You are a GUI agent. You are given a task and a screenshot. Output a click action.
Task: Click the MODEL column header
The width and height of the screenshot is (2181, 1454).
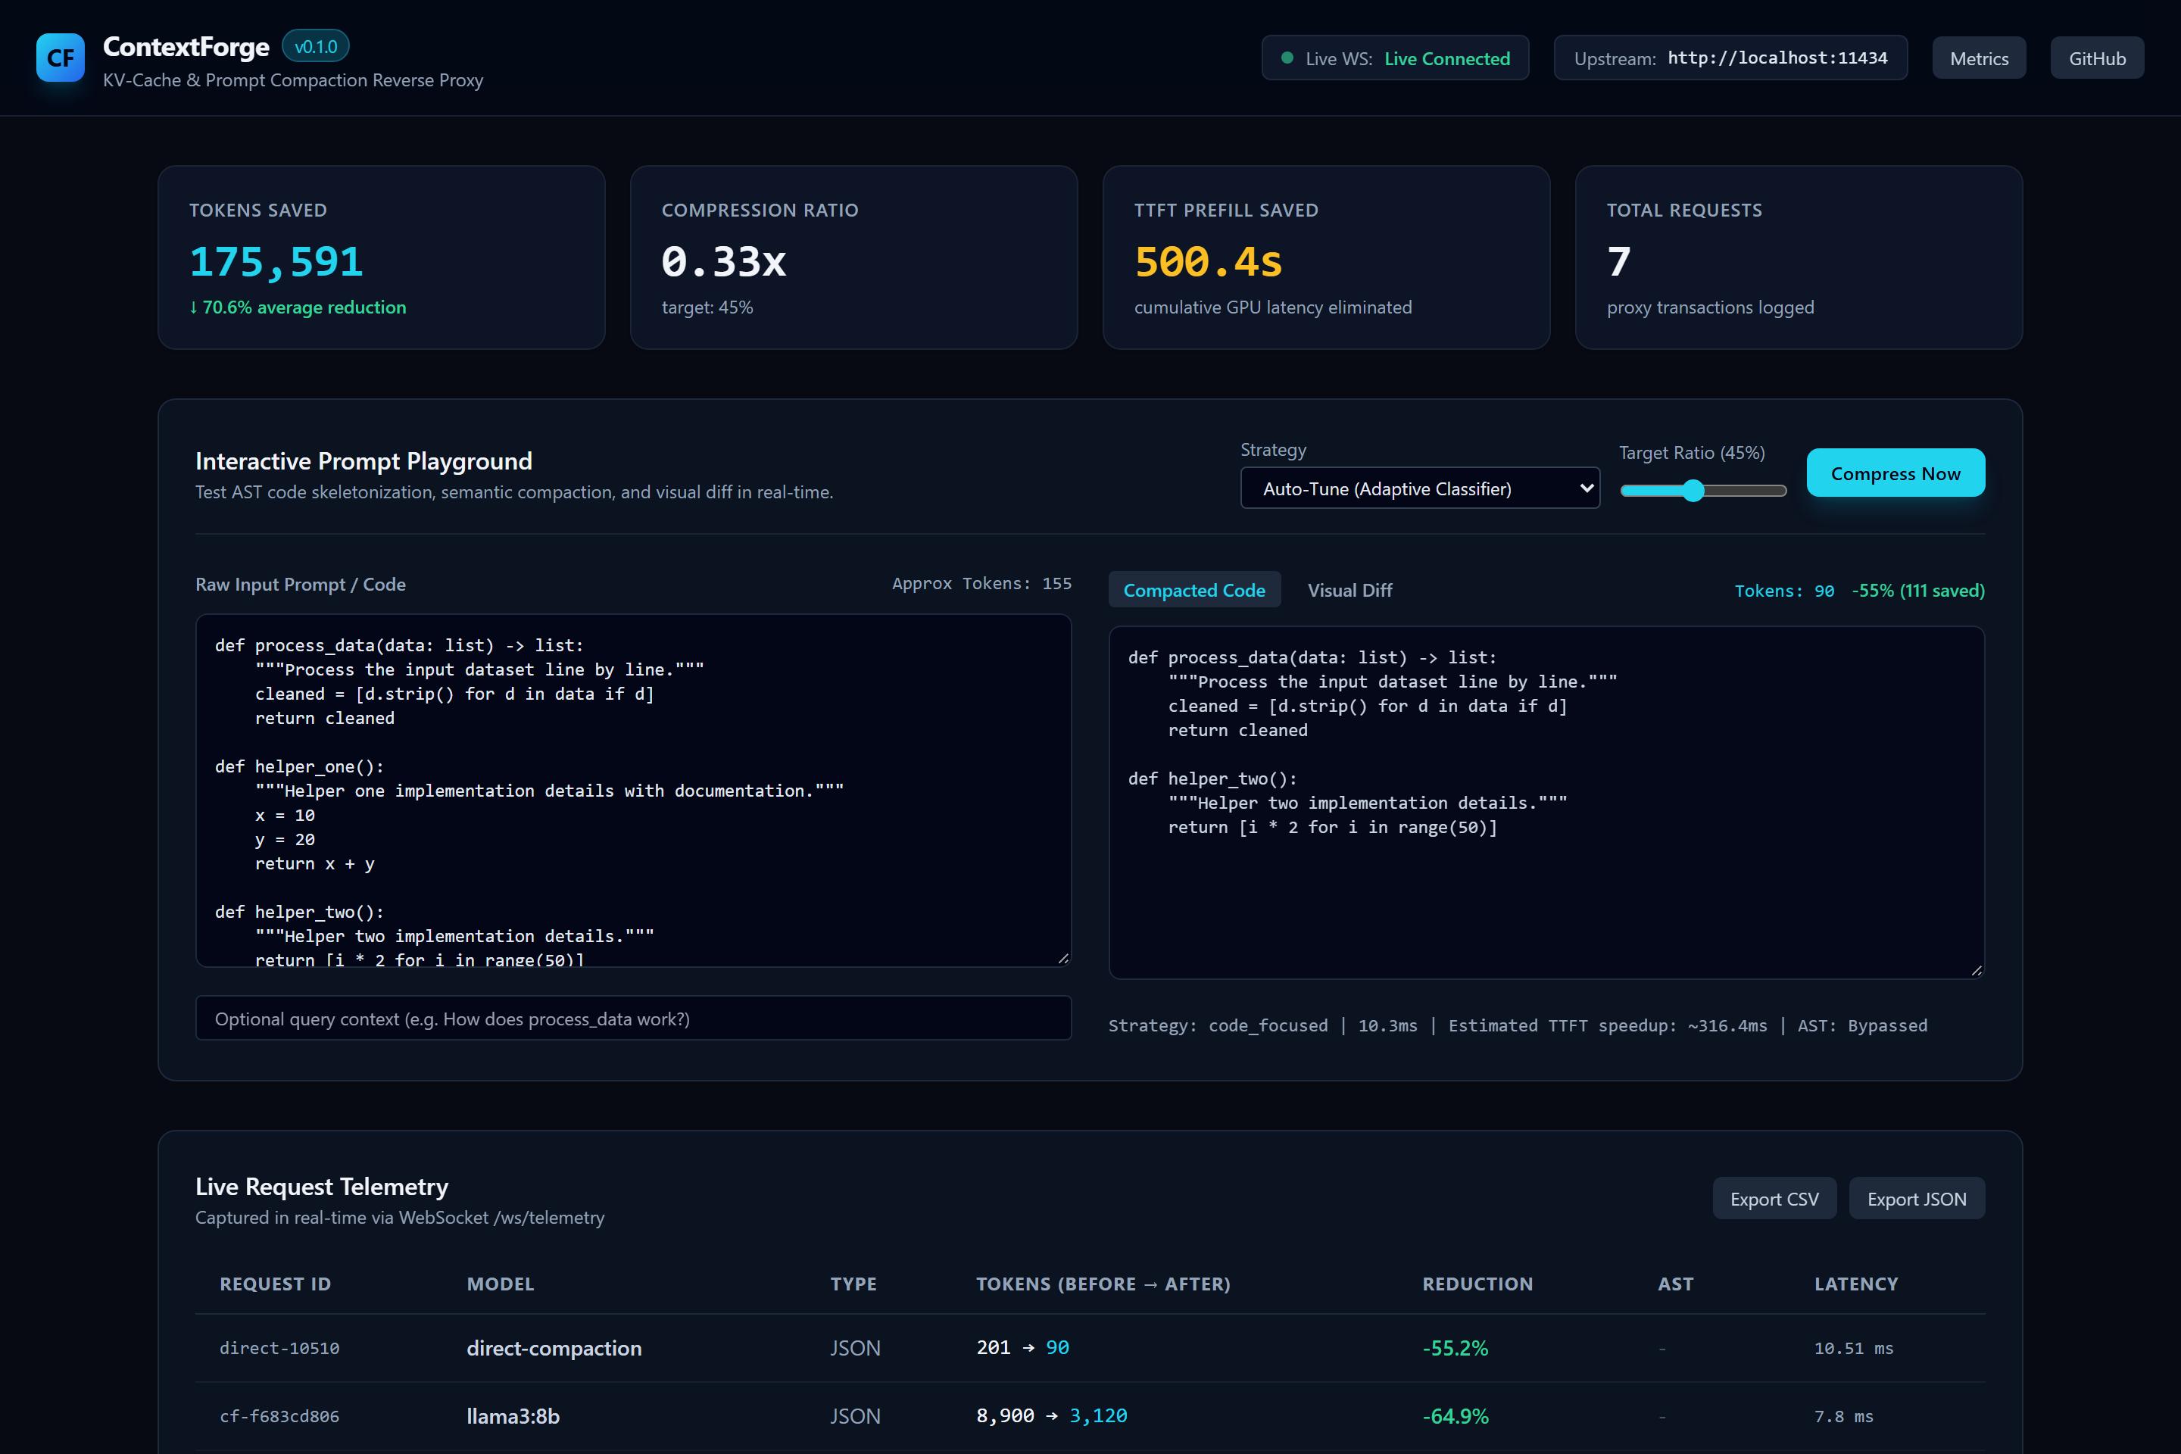500,1284
